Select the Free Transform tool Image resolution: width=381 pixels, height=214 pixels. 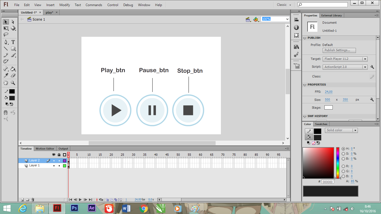6,28
